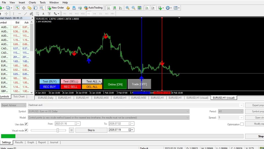Select the trendline drawing tool
The image size is (264, 149).
[25, 14]
